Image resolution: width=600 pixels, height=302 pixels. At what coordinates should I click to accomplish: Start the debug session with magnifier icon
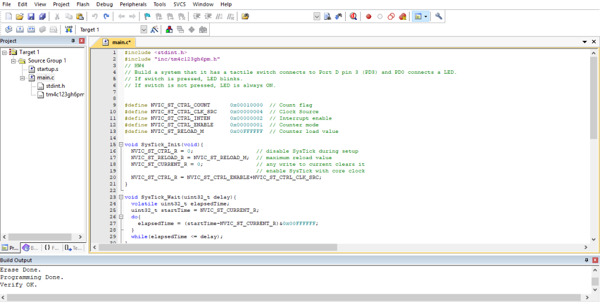pyautogui.click(x=353, y=16)
